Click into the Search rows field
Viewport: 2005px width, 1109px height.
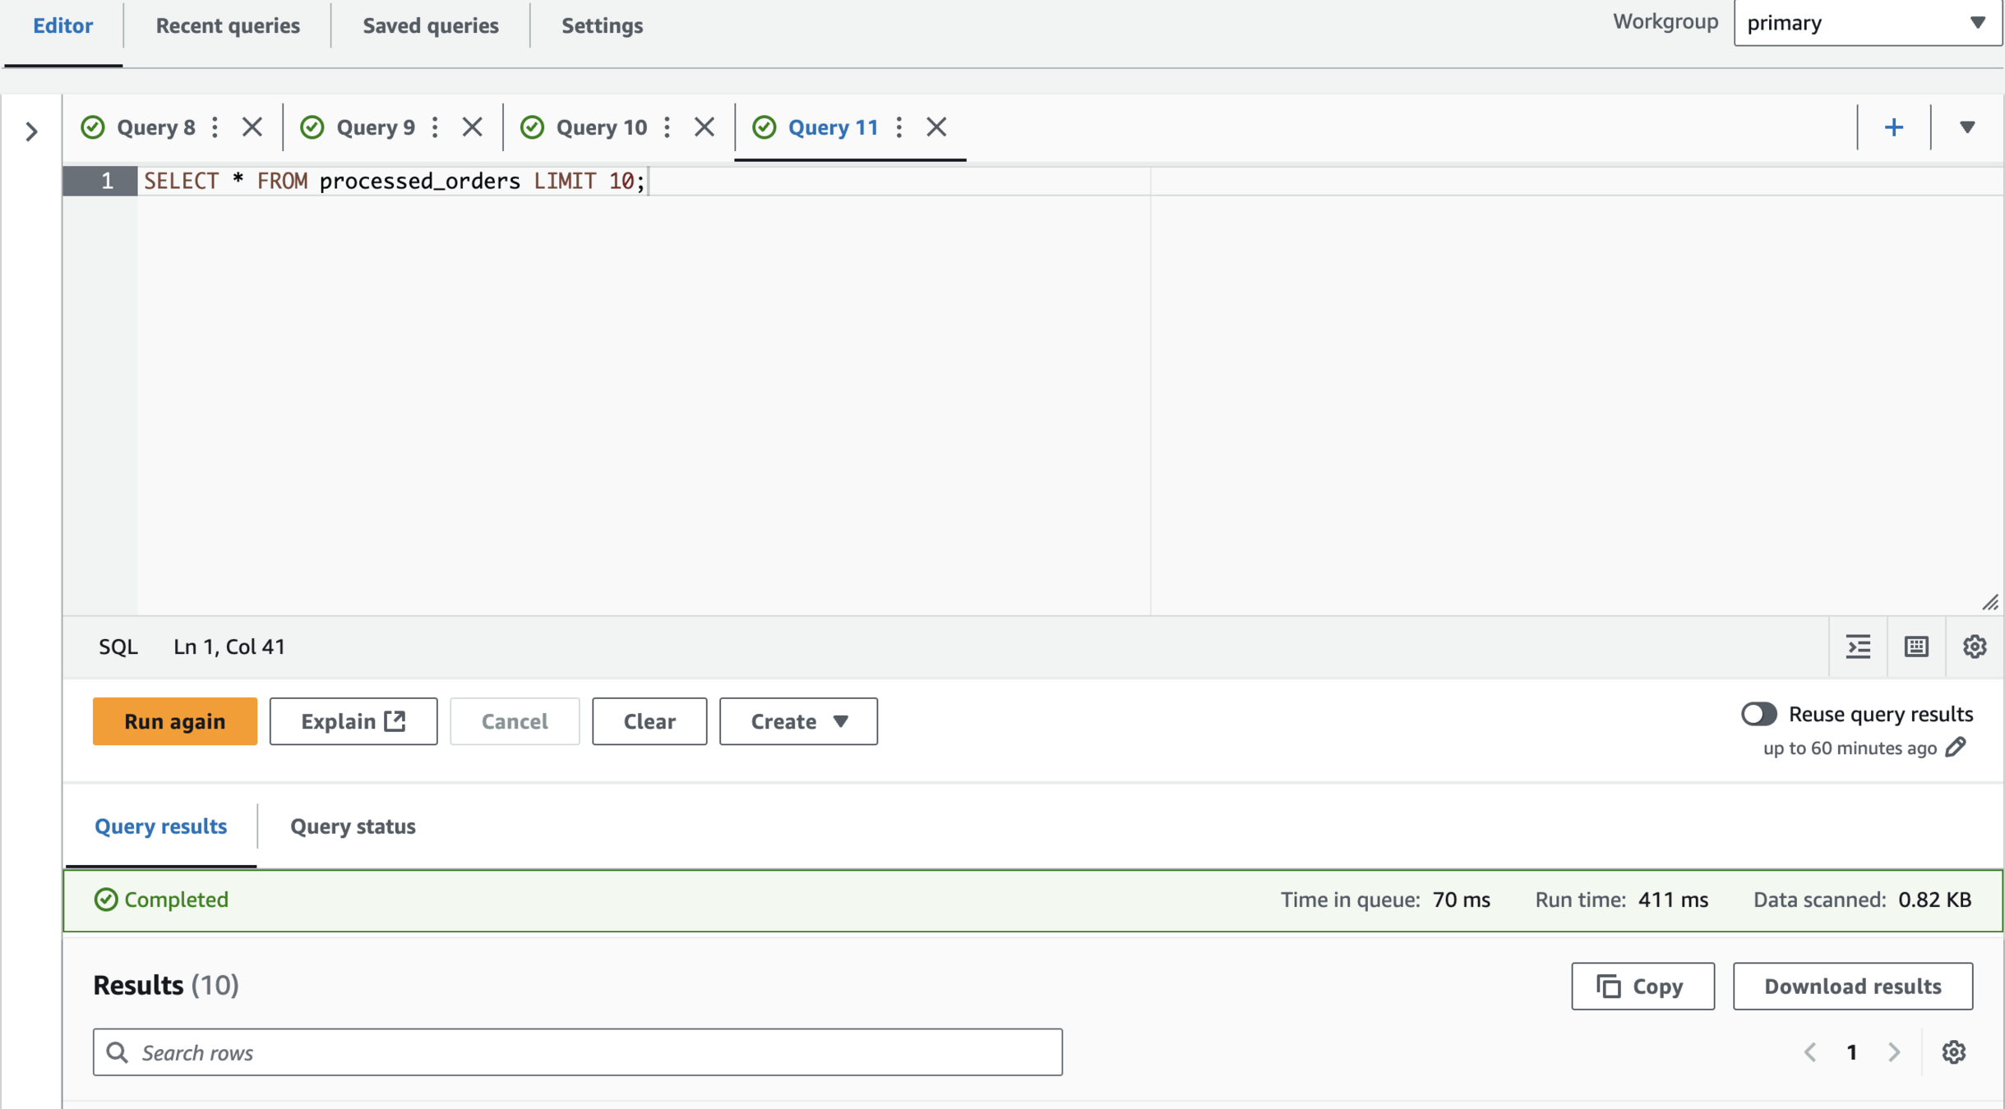click(577, 1051)
